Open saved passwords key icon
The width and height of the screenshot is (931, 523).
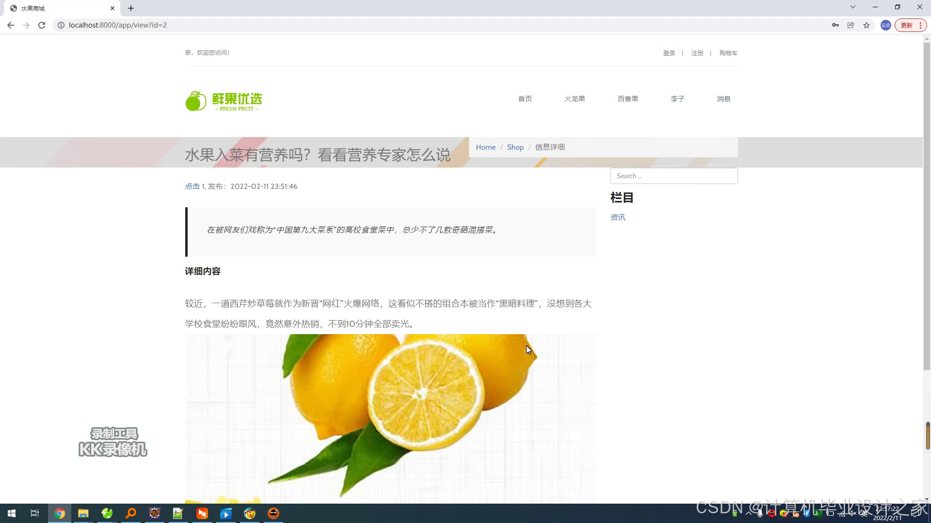(835, 25)
